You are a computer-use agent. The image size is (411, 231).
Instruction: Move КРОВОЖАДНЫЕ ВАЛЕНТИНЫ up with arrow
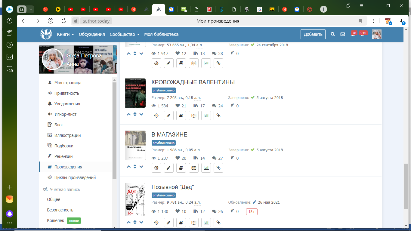[129, 114]
